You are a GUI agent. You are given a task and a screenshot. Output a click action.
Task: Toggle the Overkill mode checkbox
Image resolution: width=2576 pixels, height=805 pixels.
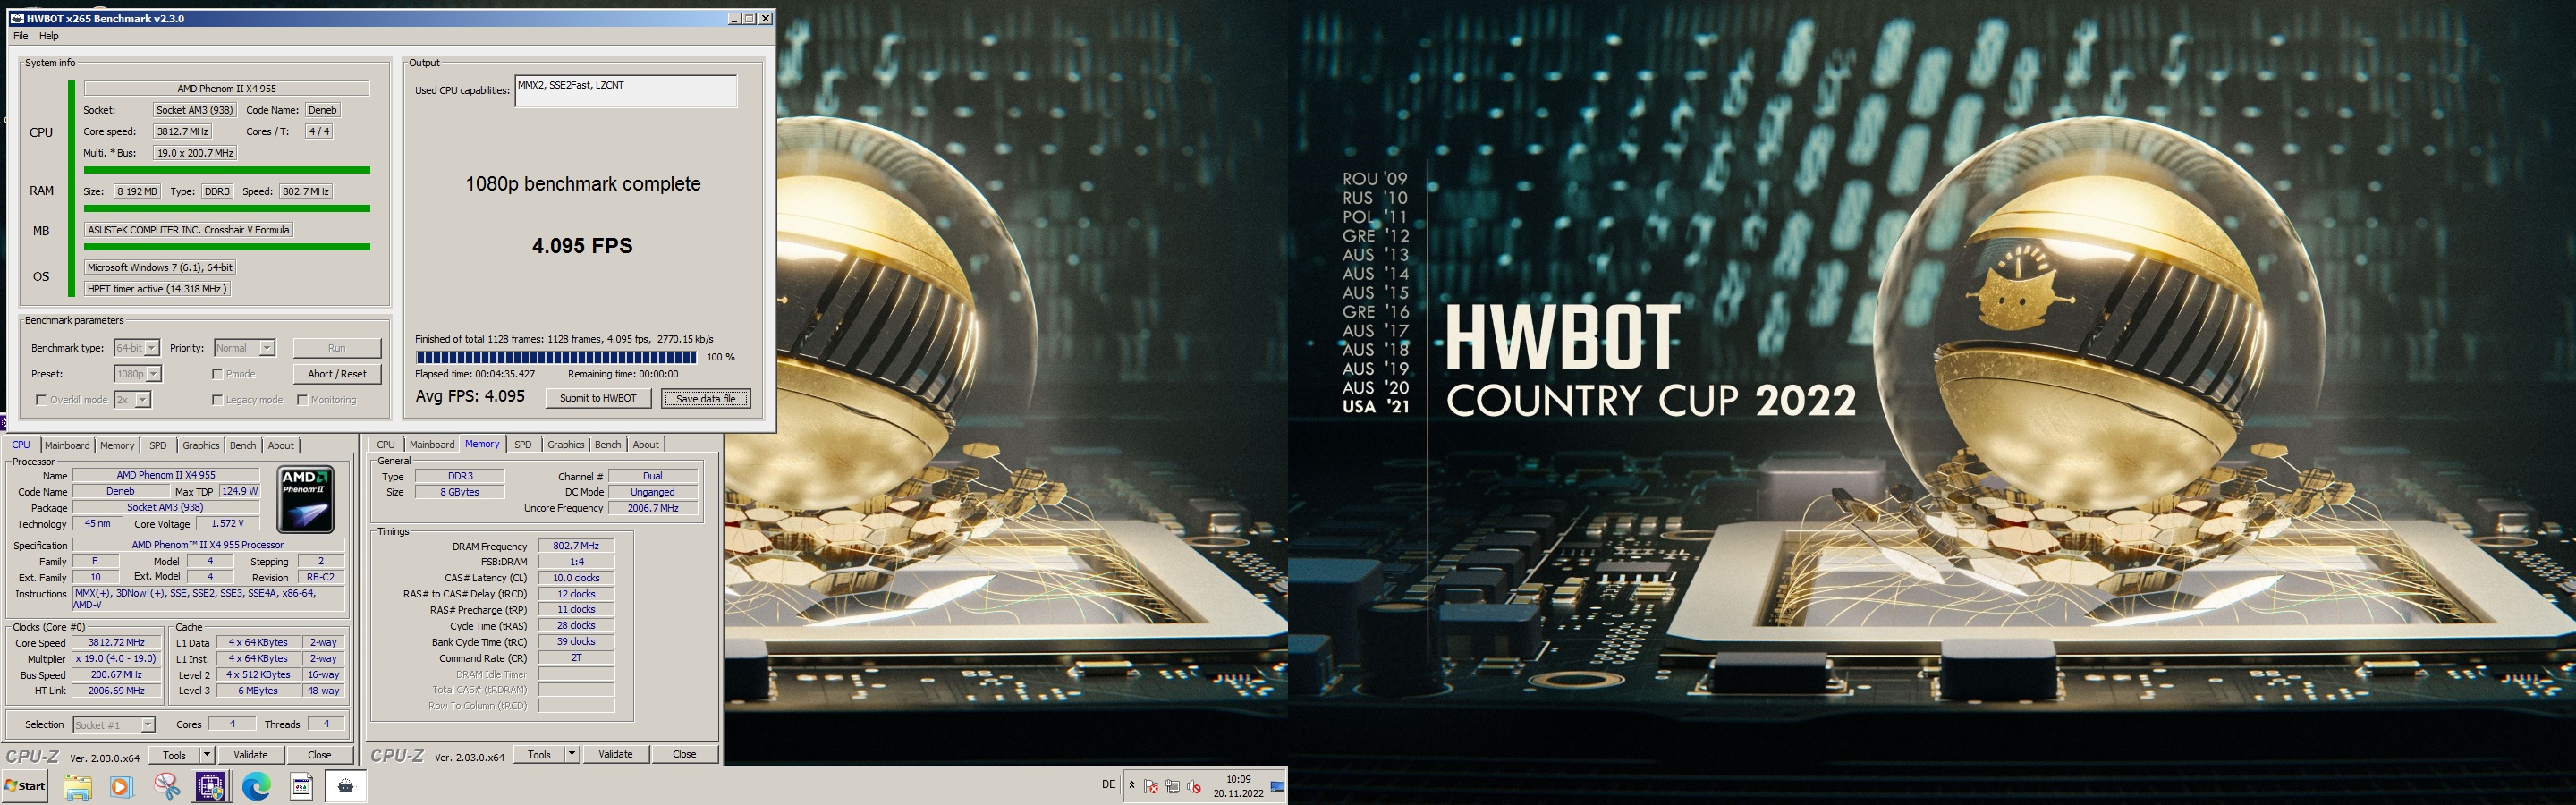coord(41,400)
